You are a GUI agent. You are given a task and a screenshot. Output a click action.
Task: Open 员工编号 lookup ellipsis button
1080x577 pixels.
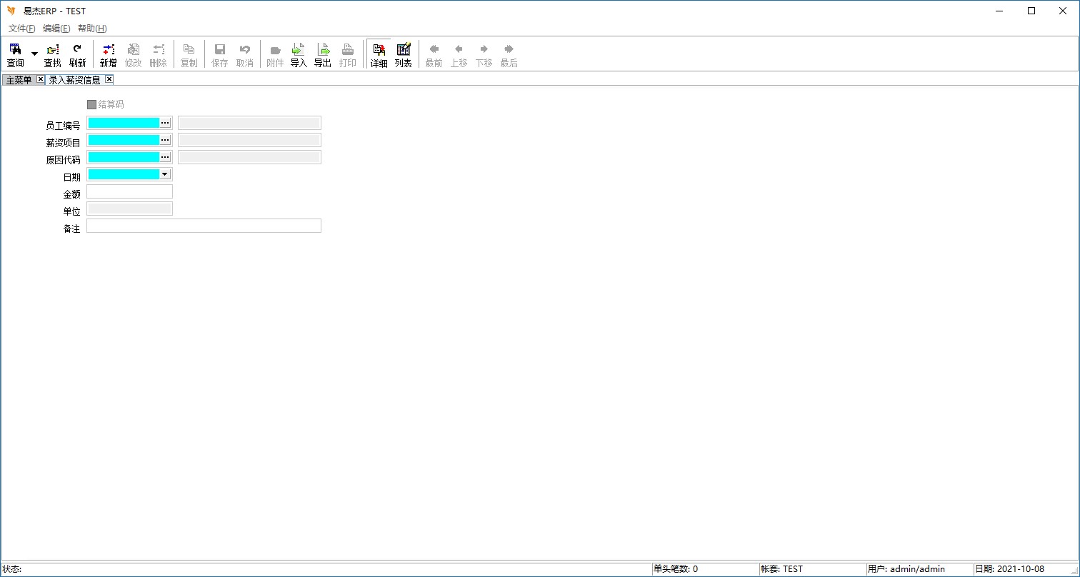click(x=165, y=123)
